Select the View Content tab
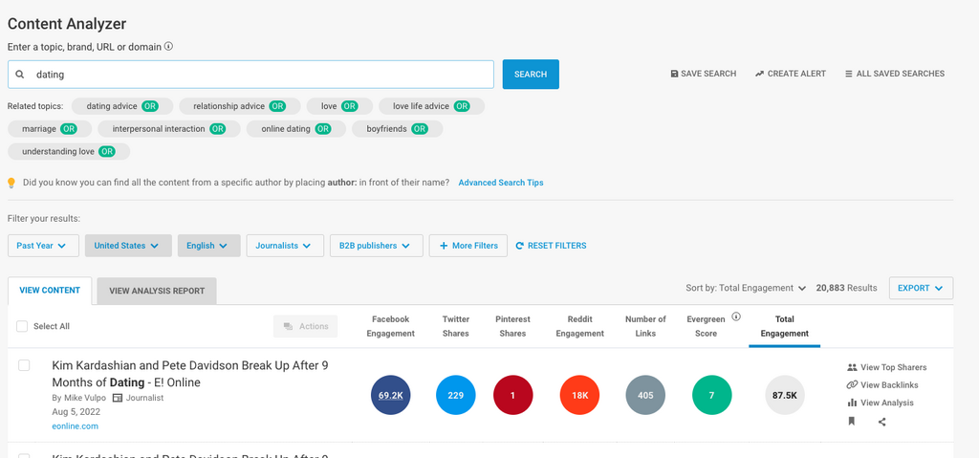979x458 pixels. 50,291
